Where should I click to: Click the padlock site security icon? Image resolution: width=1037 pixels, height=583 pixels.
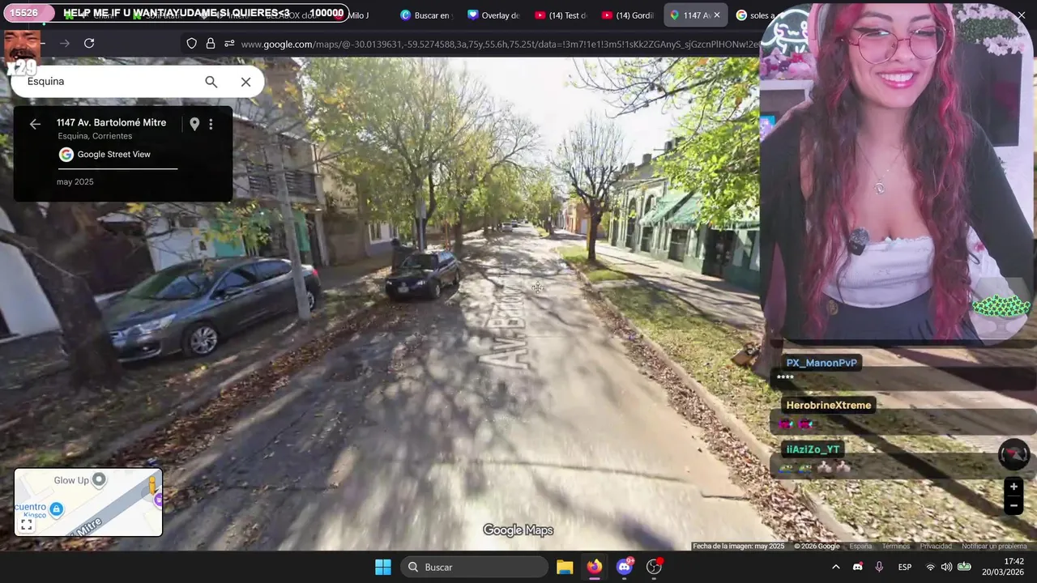[x=211, y=44]
